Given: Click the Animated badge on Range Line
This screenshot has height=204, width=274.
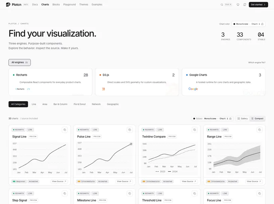Looking at the screenshot, I should 233,181.
